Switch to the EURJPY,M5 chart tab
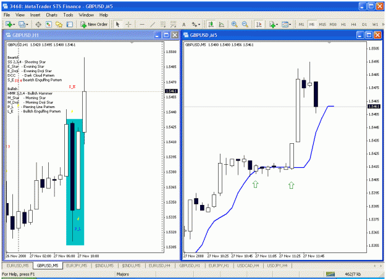This screenshot has width=386, height=279. [x=77, y=265]
